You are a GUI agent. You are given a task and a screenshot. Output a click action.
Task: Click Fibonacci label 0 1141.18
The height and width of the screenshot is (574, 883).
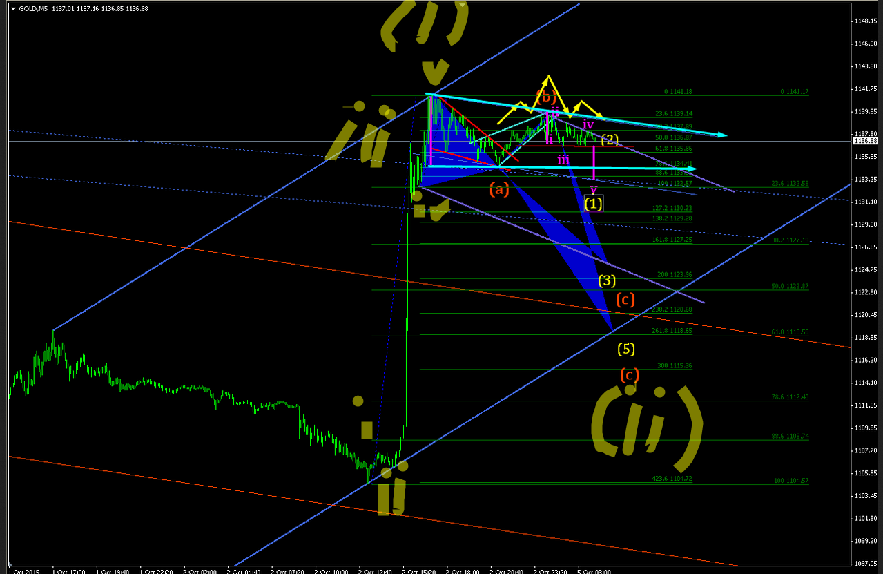678,92
